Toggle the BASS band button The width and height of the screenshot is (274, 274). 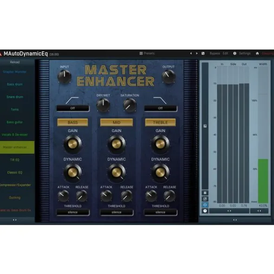[72, 122]
